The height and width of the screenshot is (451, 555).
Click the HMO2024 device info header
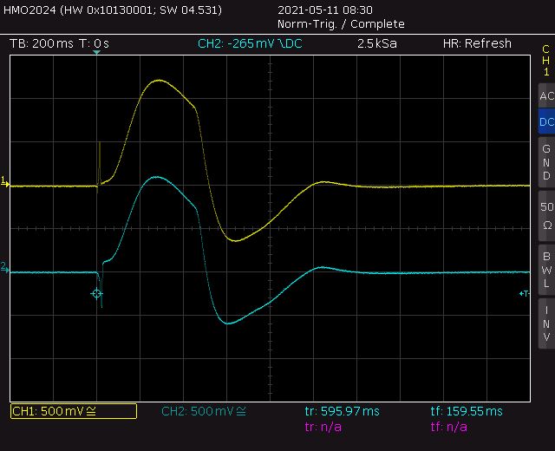[113, 10]
